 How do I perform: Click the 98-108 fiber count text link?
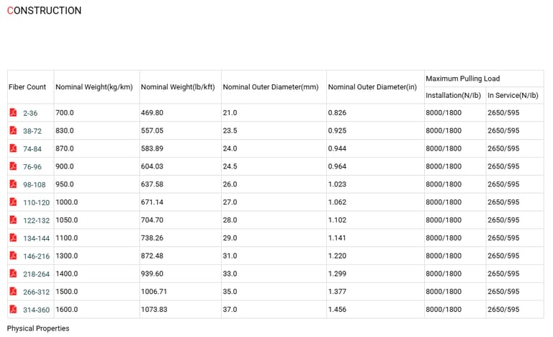[34, 184]
